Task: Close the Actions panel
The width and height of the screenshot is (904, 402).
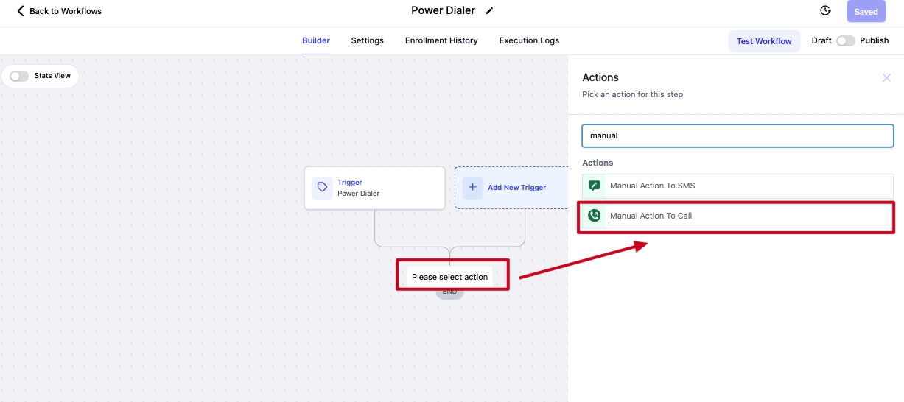Action: [886, 78]
